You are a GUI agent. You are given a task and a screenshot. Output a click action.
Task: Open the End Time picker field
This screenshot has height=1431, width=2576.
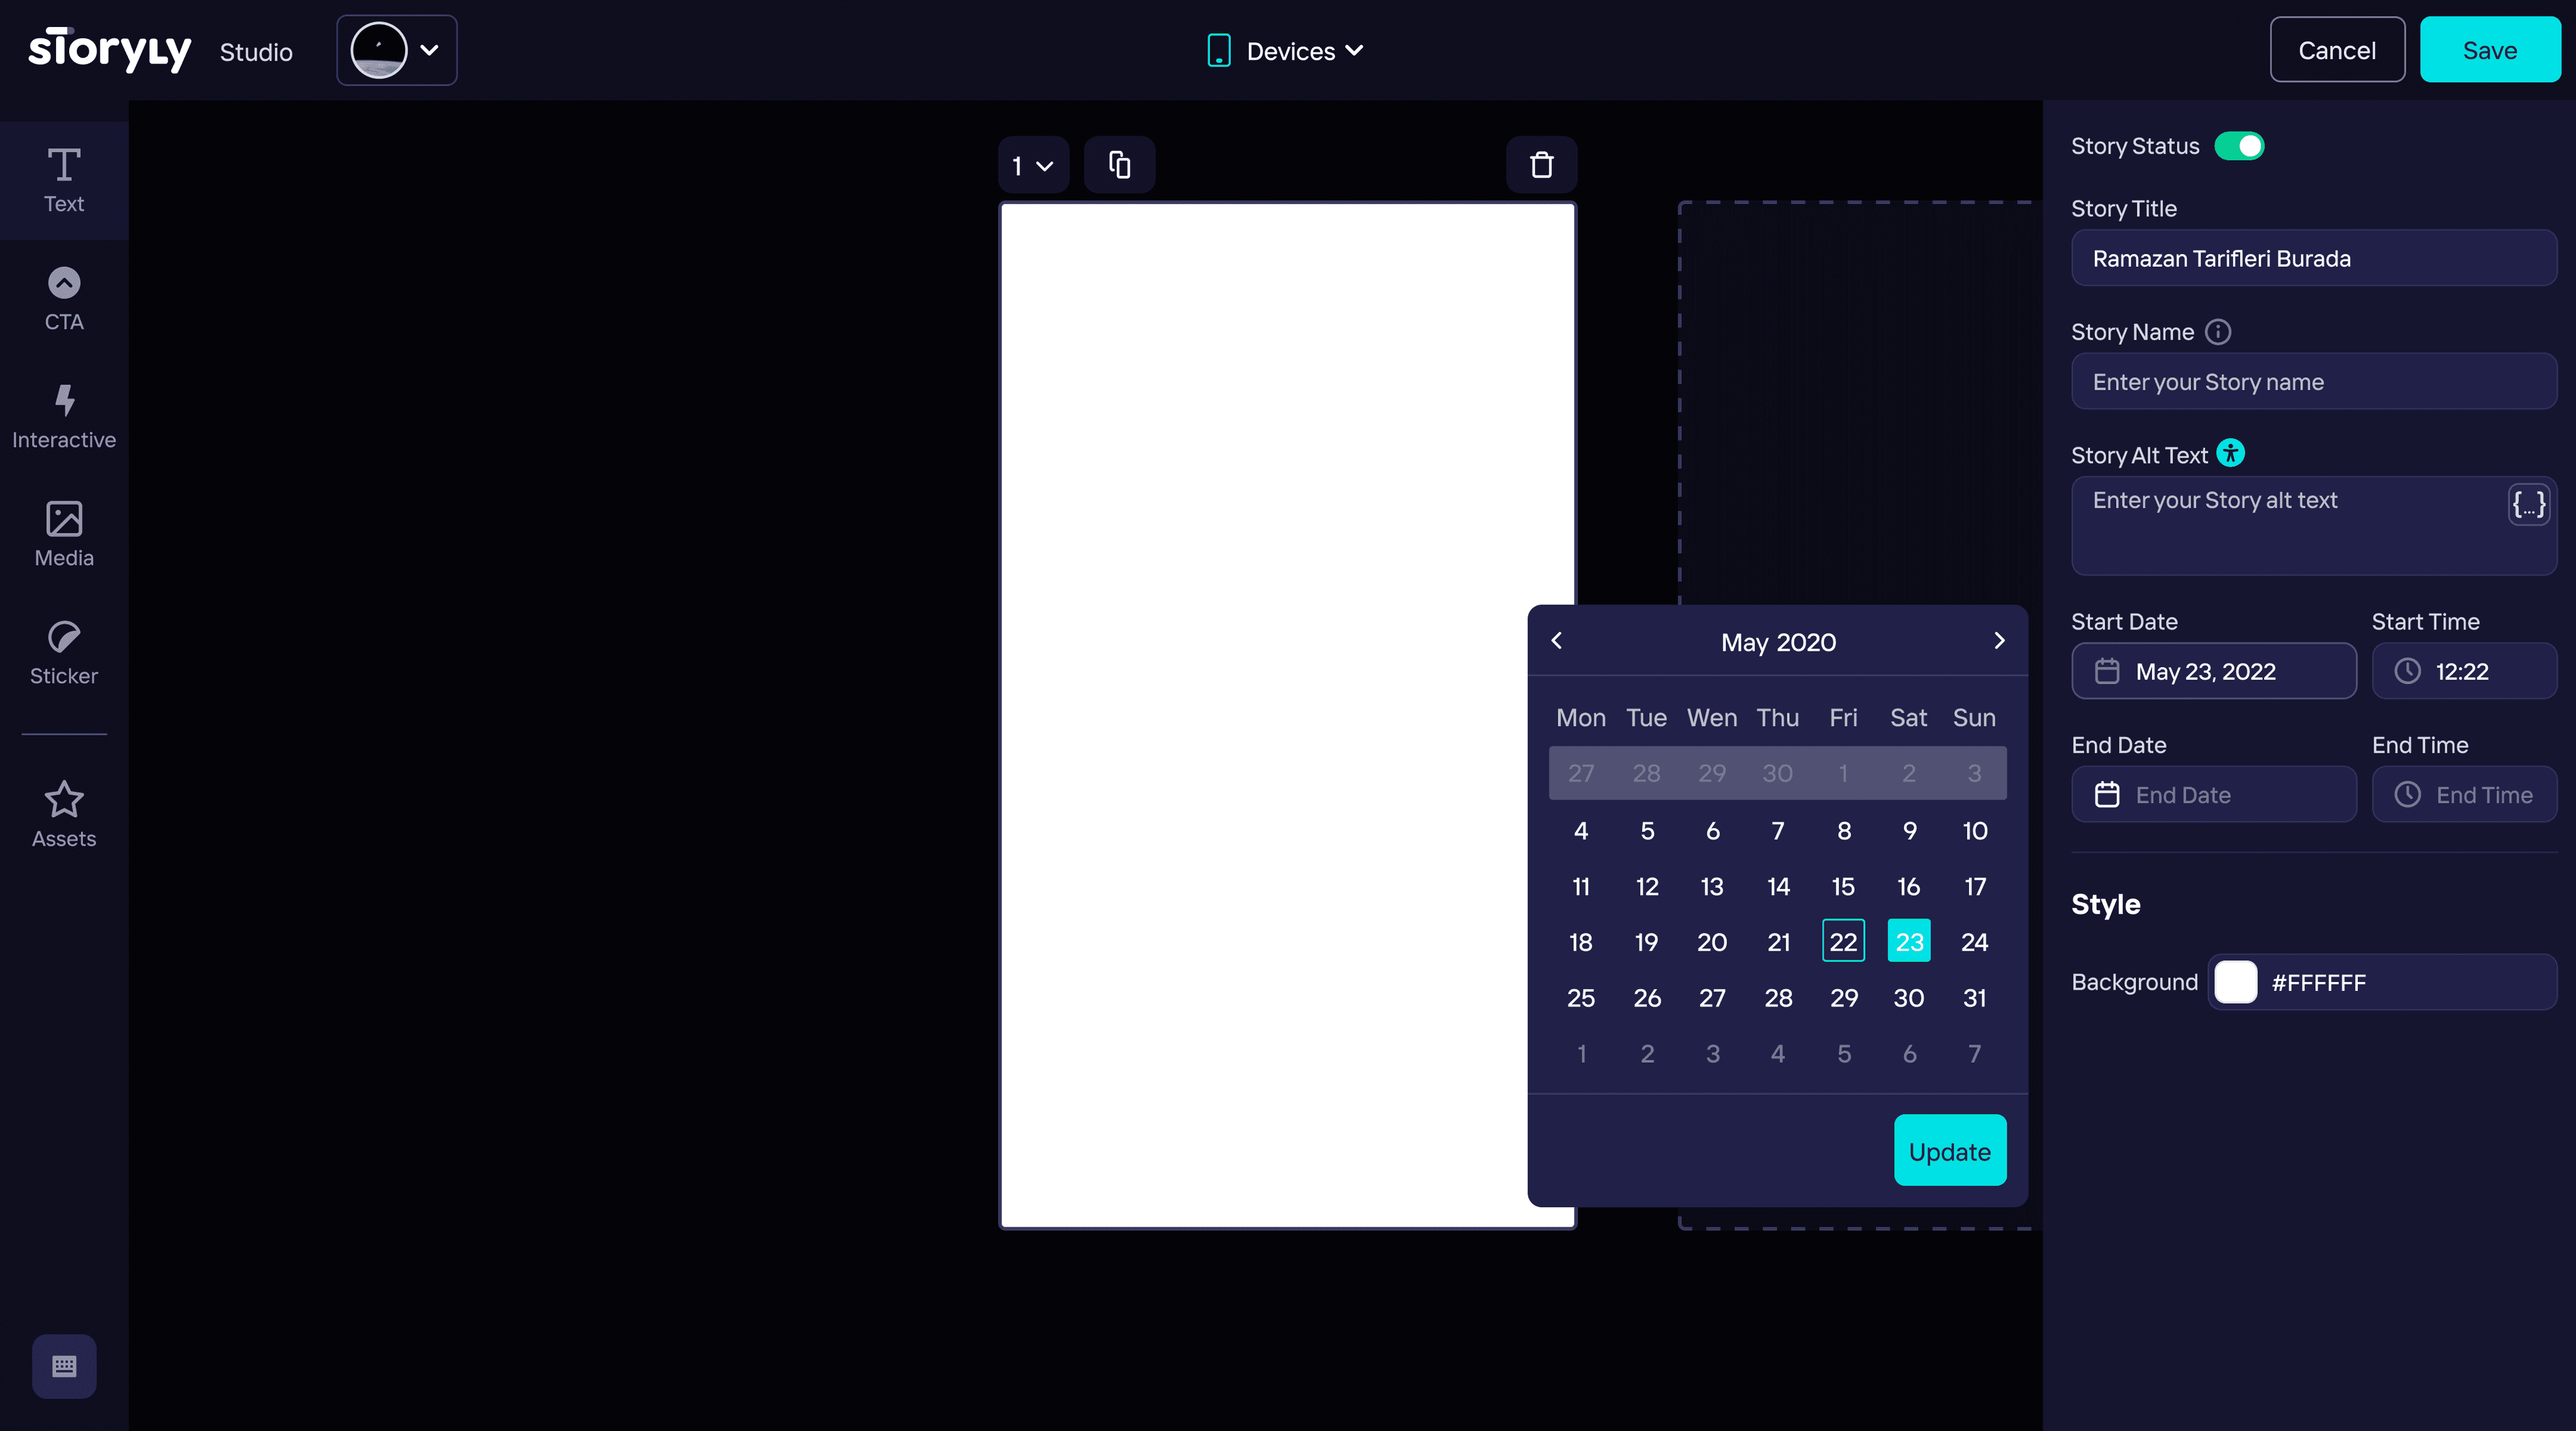pos(2464,795)
